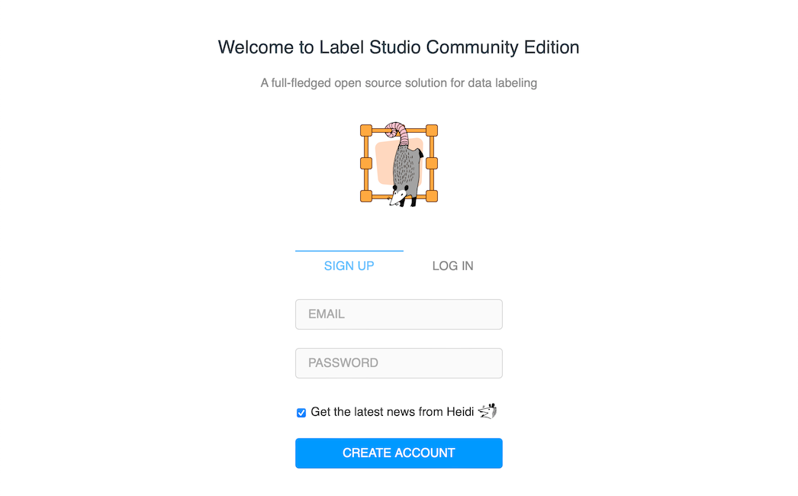Screen dimensions: 798x496
Task: Click the open source data labeling subtitle
Action: 398,82
